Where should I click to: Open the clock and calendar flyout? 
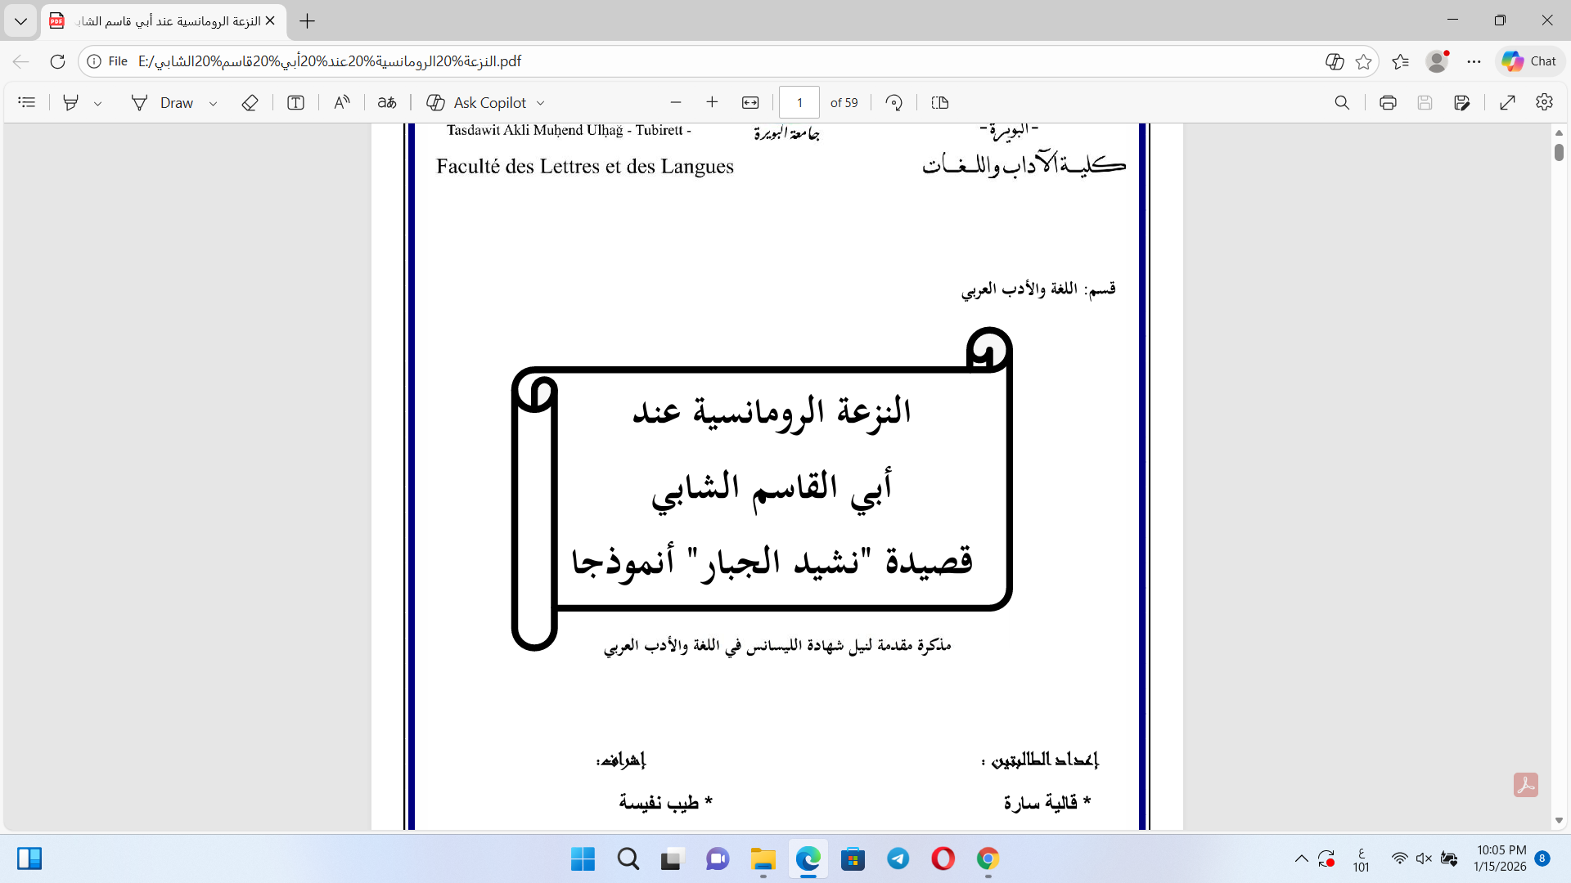pyautogui.click(x=1501, y=858)
